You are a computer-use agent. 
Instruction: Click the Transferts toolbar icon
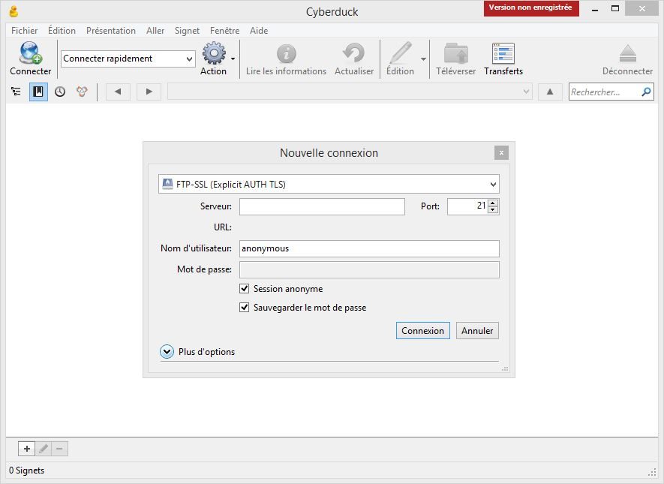503,54
